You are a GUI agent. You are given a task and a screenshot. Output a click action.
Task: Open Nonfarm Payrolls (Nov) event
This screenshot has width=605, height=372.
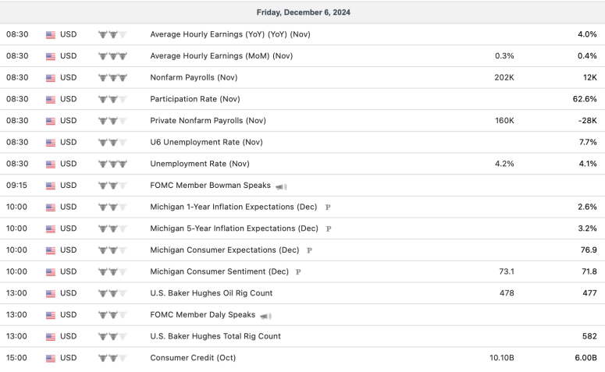point(194,78)
